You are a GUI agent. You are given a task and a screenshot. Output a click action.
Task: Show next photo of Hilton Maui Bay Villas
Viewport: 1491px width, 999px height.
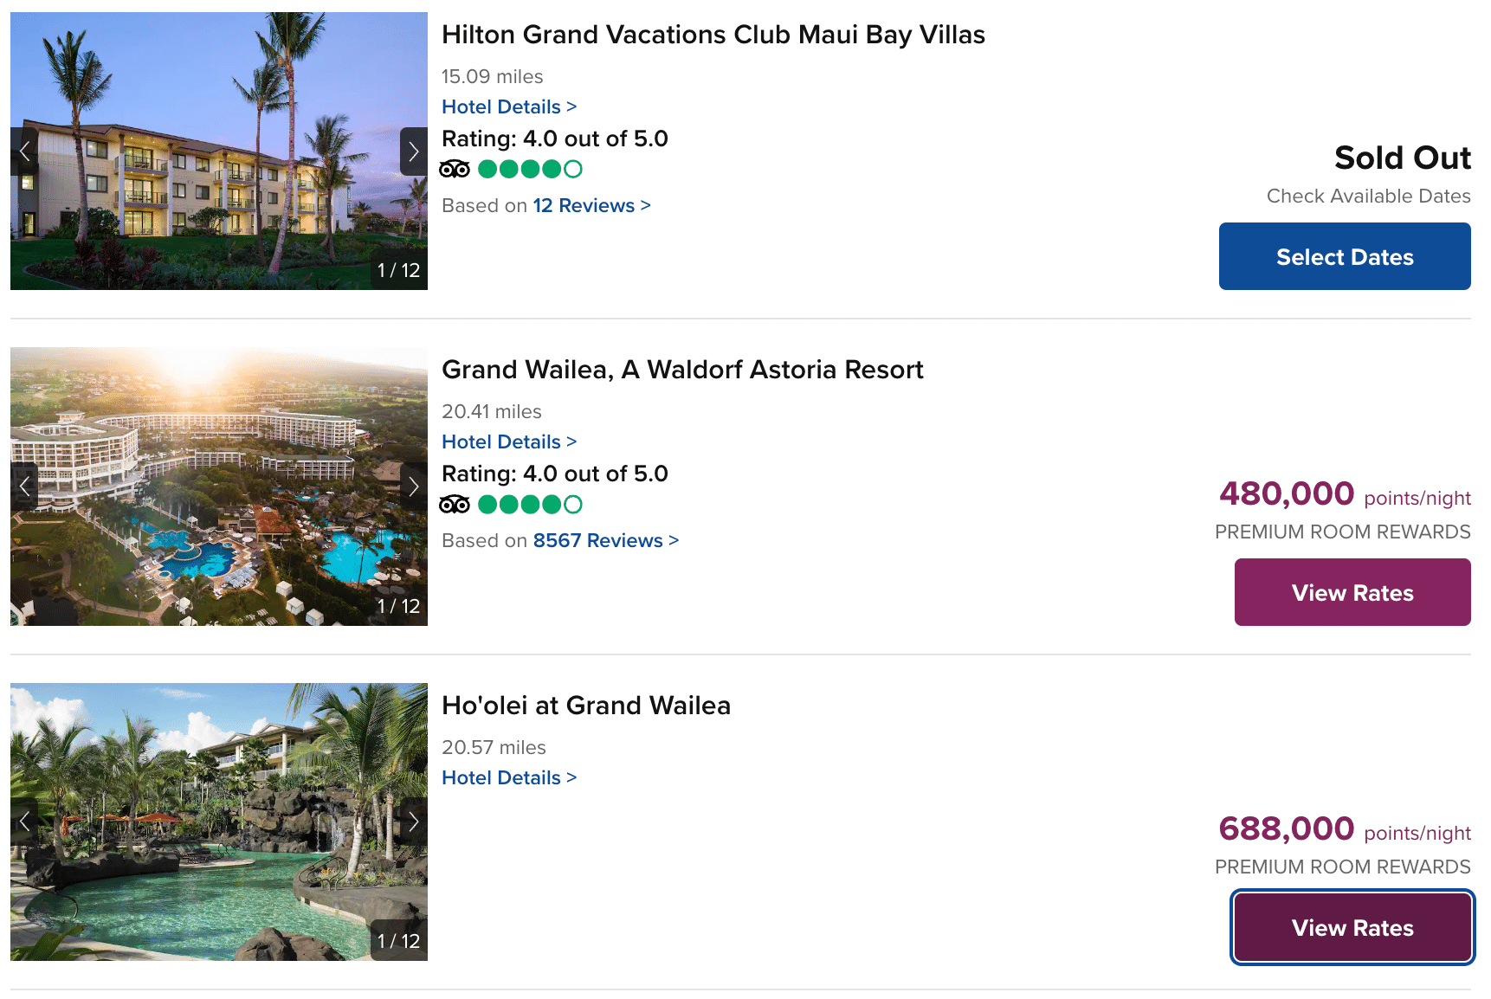tap(413, 151)
